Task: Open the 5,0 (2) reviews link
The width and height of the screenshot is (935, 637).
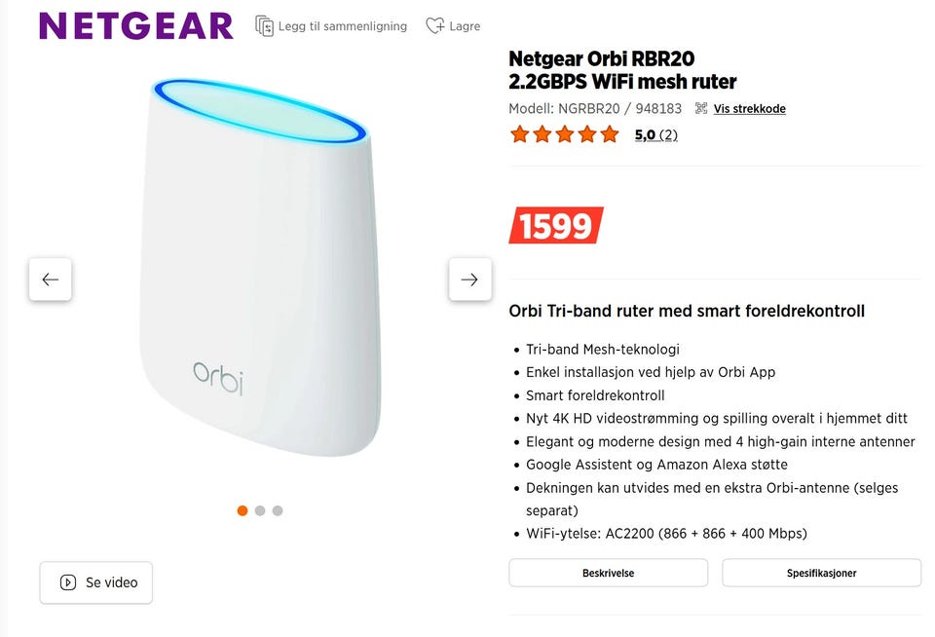Action: tap(655, 134)
